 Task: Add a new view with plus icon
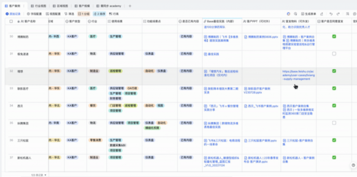click(x=130, y=6)
